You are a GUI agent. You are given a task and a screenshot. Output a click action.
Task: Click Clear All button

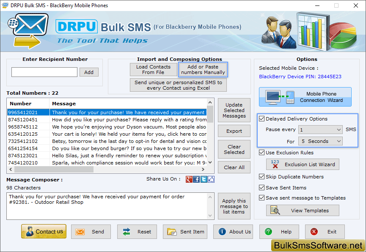click(x=234, y=167)
